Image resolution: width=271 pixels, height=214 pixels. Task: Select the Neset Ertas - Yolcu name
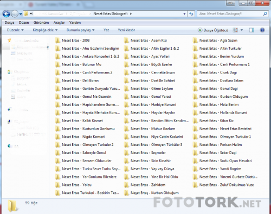click(76, 185)
